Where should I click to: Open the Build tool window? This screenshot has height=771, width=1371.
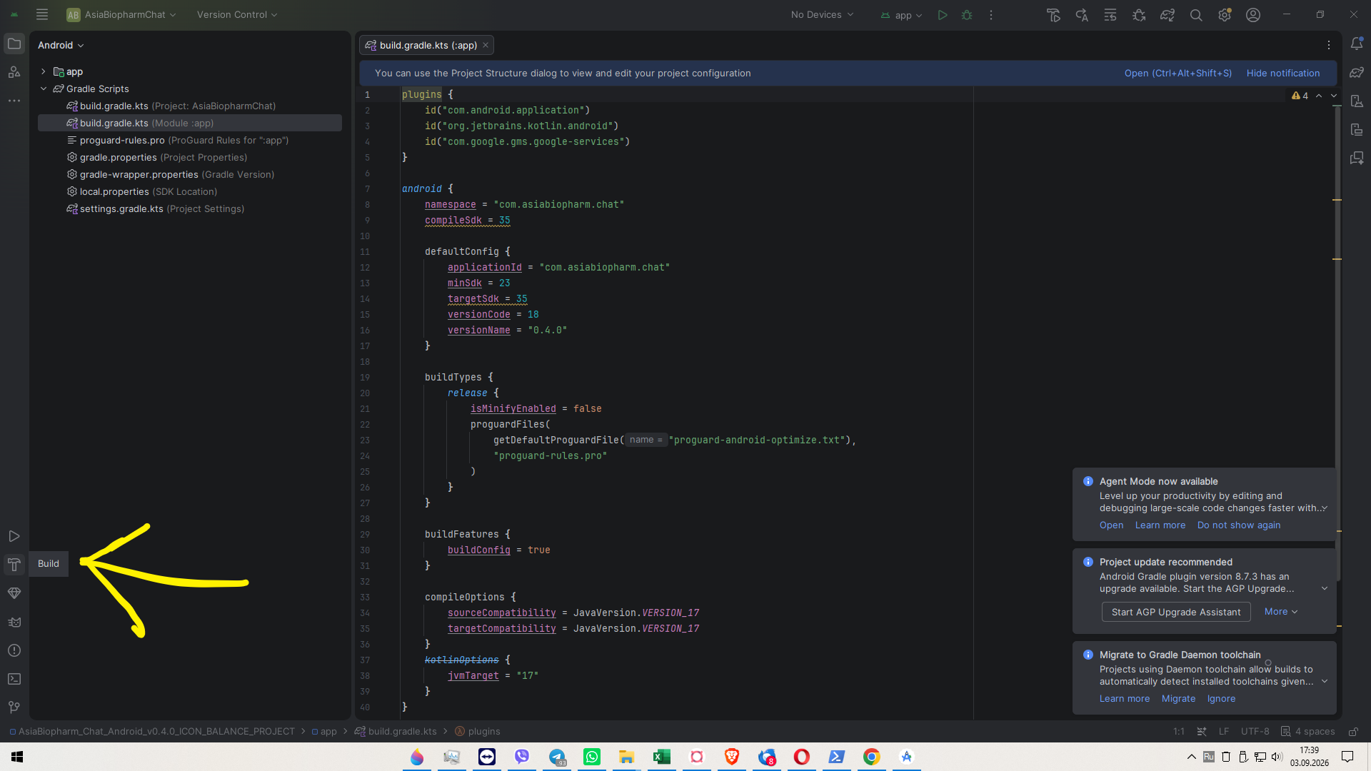pos(14,565)
